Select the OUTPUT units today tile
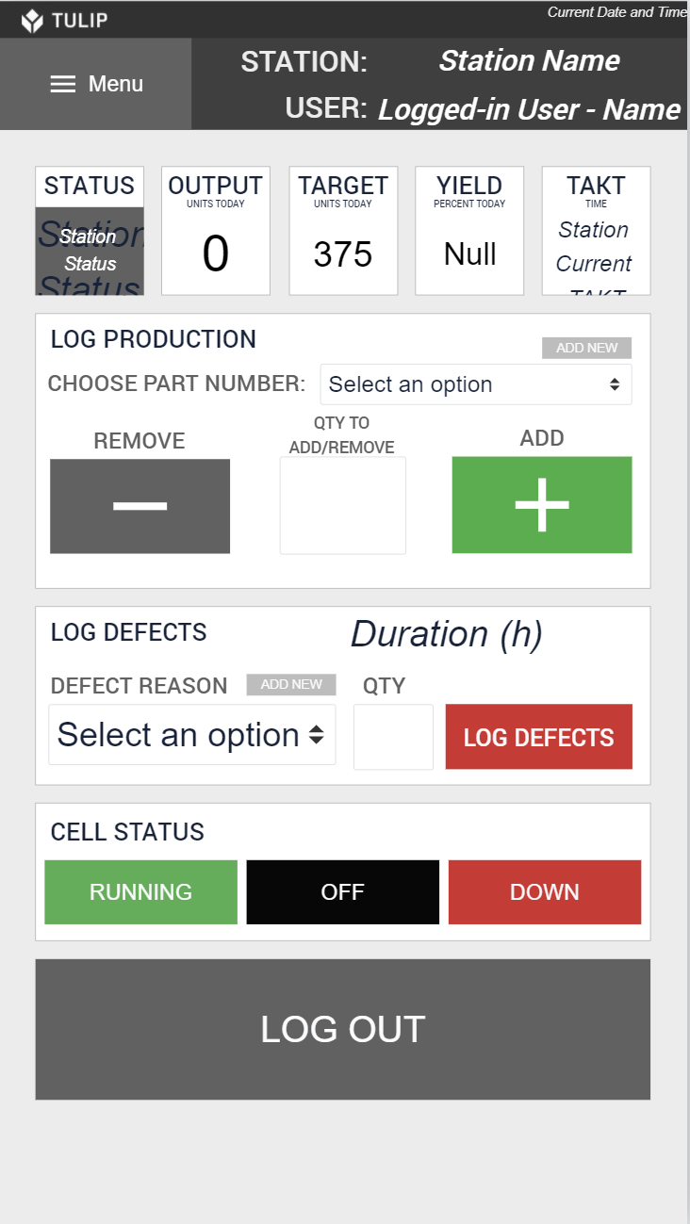Screen dimensions: 690x1224 click(216, 231)
